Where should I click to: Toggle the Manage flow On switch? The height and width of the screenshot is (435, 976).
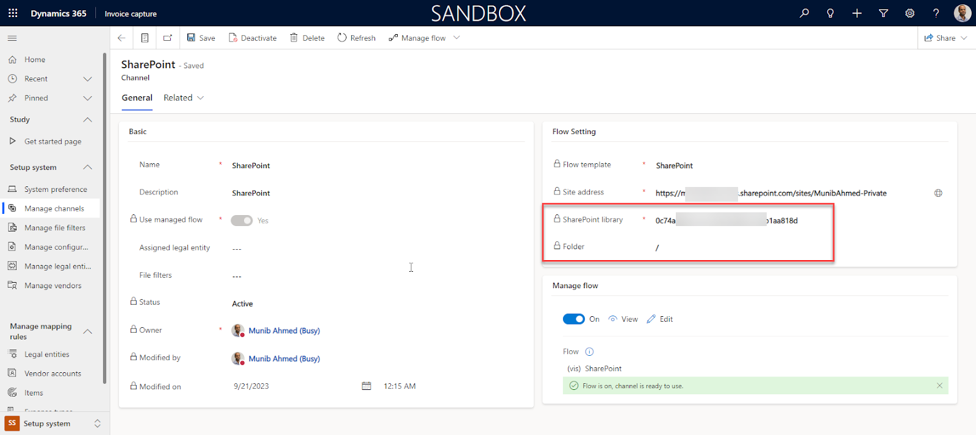click(x=573, y=319)
